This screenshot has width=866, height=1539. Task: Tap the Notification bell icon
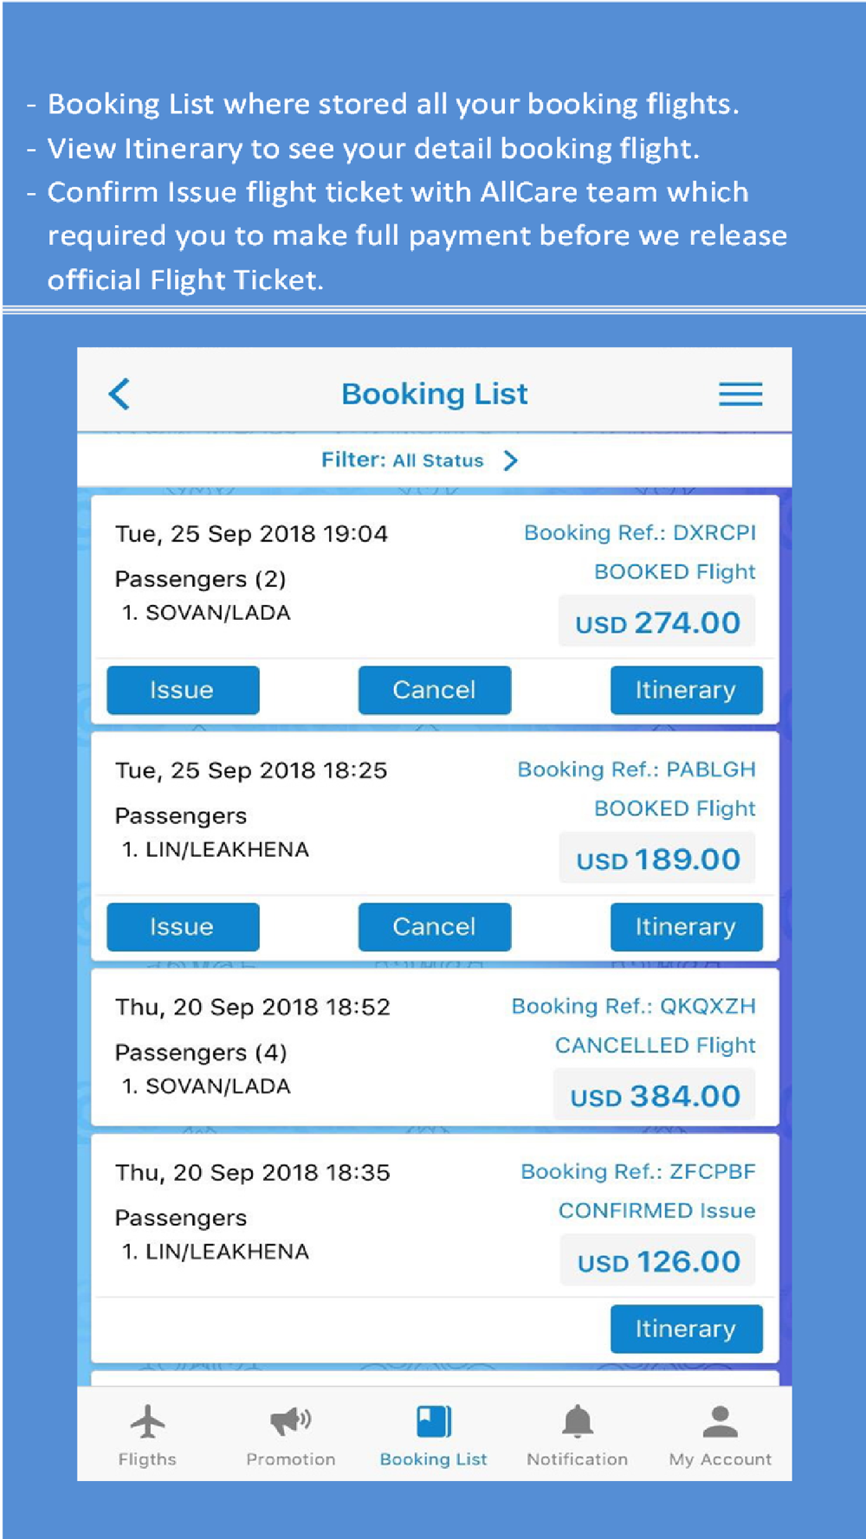point(578,1420)
